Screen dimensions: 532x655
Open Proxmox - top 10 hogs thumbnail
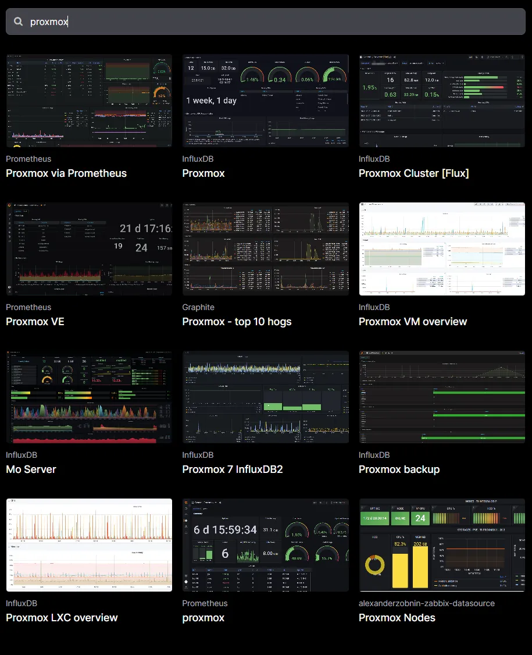click(266, 249)
